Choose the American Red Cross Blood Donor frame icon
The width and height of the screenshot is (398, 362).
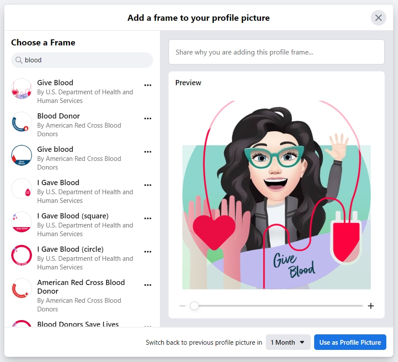tap(22, 288)
